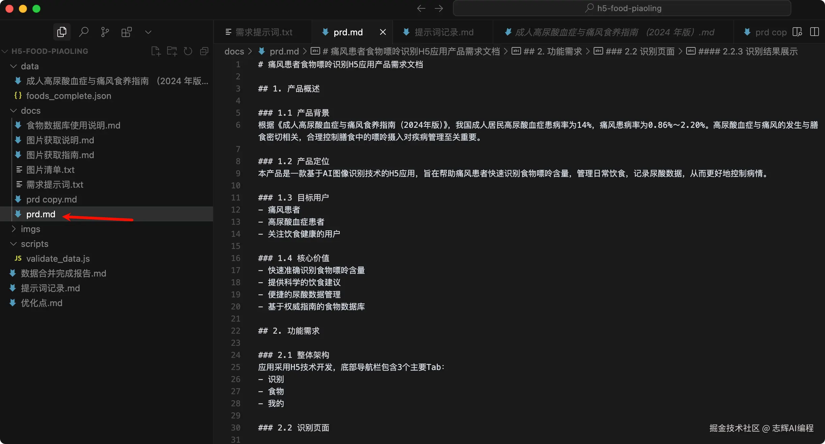The width and height of the screenshot is (825, 444).
Task: Open the Extensions view icon
Action: (126, 32)
